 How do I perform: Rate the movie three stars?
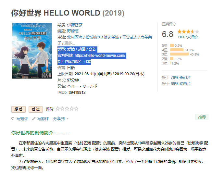click(x=67, y=109)
